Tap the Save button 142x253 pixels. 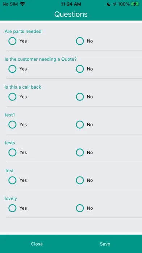(105, 244)
